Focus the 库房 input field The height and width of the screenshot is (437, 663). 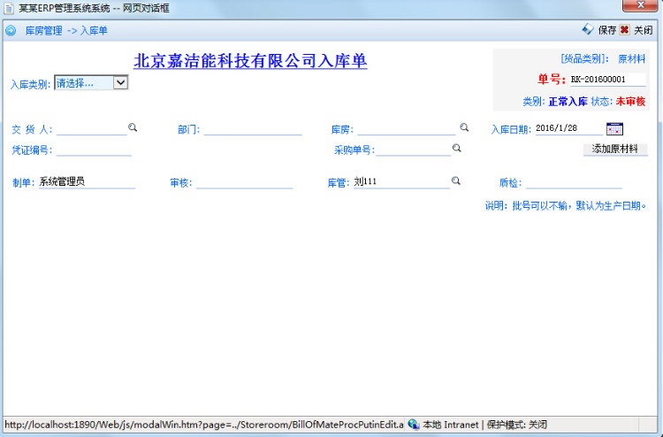point(407,128)
